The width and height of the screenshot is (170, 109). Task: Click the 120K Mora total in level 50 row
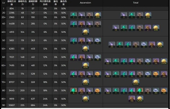[160, 45]
